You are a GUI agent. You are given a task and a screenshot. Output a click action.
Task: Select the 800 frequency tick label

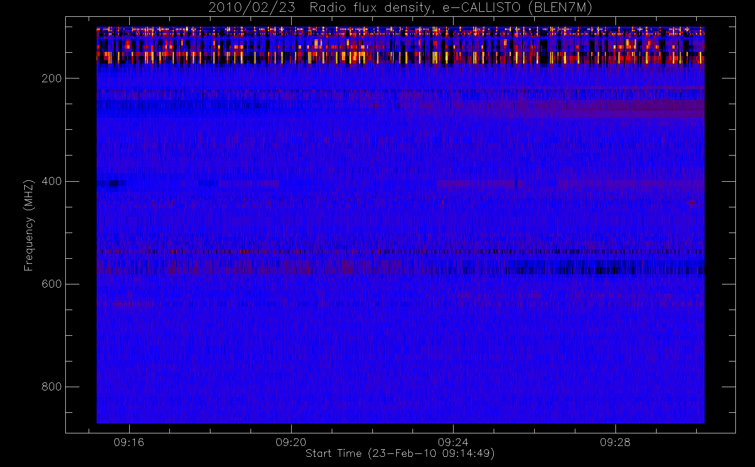tap(52, 387)
